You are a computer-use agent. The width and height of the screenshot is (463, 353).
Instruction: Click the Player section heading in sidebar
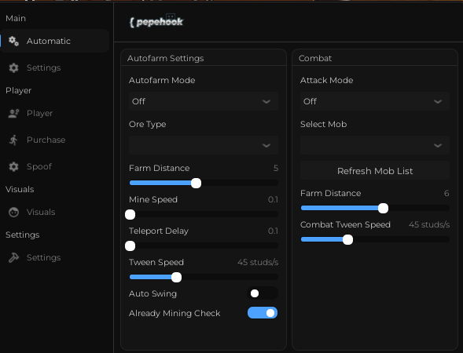[18, 90]
